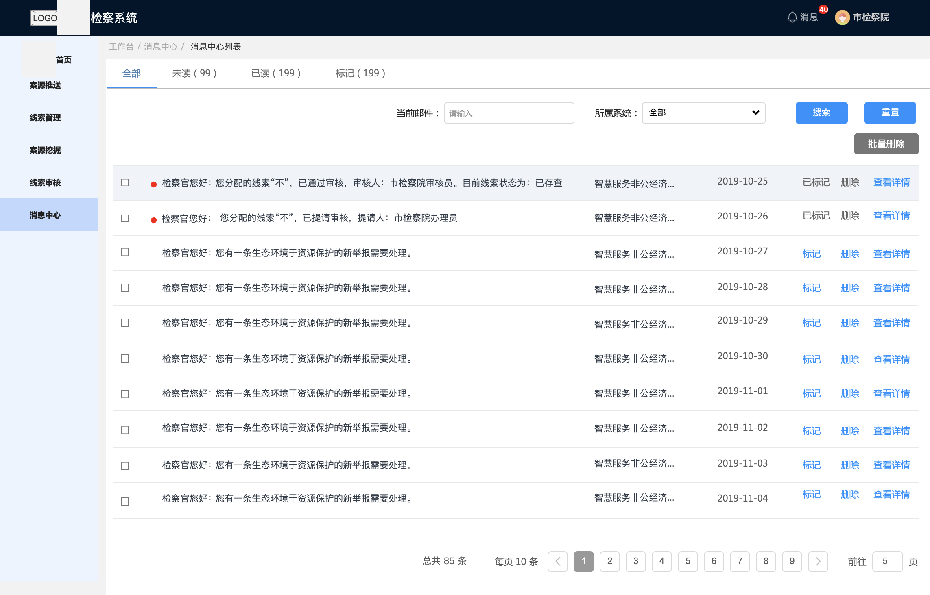
Task: Click page 5 in pagination
Action: click(x=688, y=561)
